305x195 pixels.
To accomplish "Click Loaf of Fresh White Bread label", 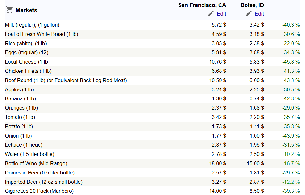I will [42, 34].
